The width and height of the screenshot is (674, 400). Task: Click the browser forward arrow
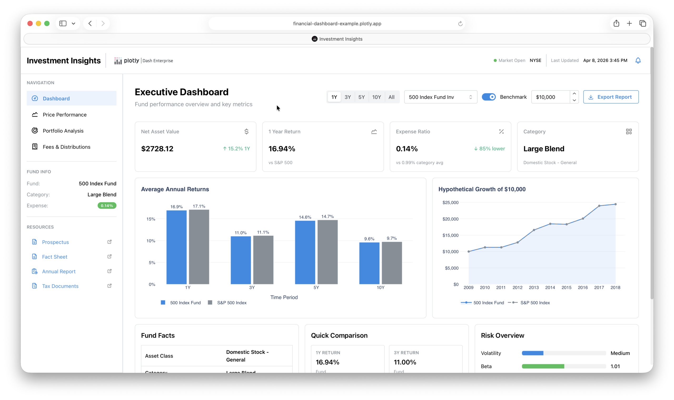pos(103,23)
